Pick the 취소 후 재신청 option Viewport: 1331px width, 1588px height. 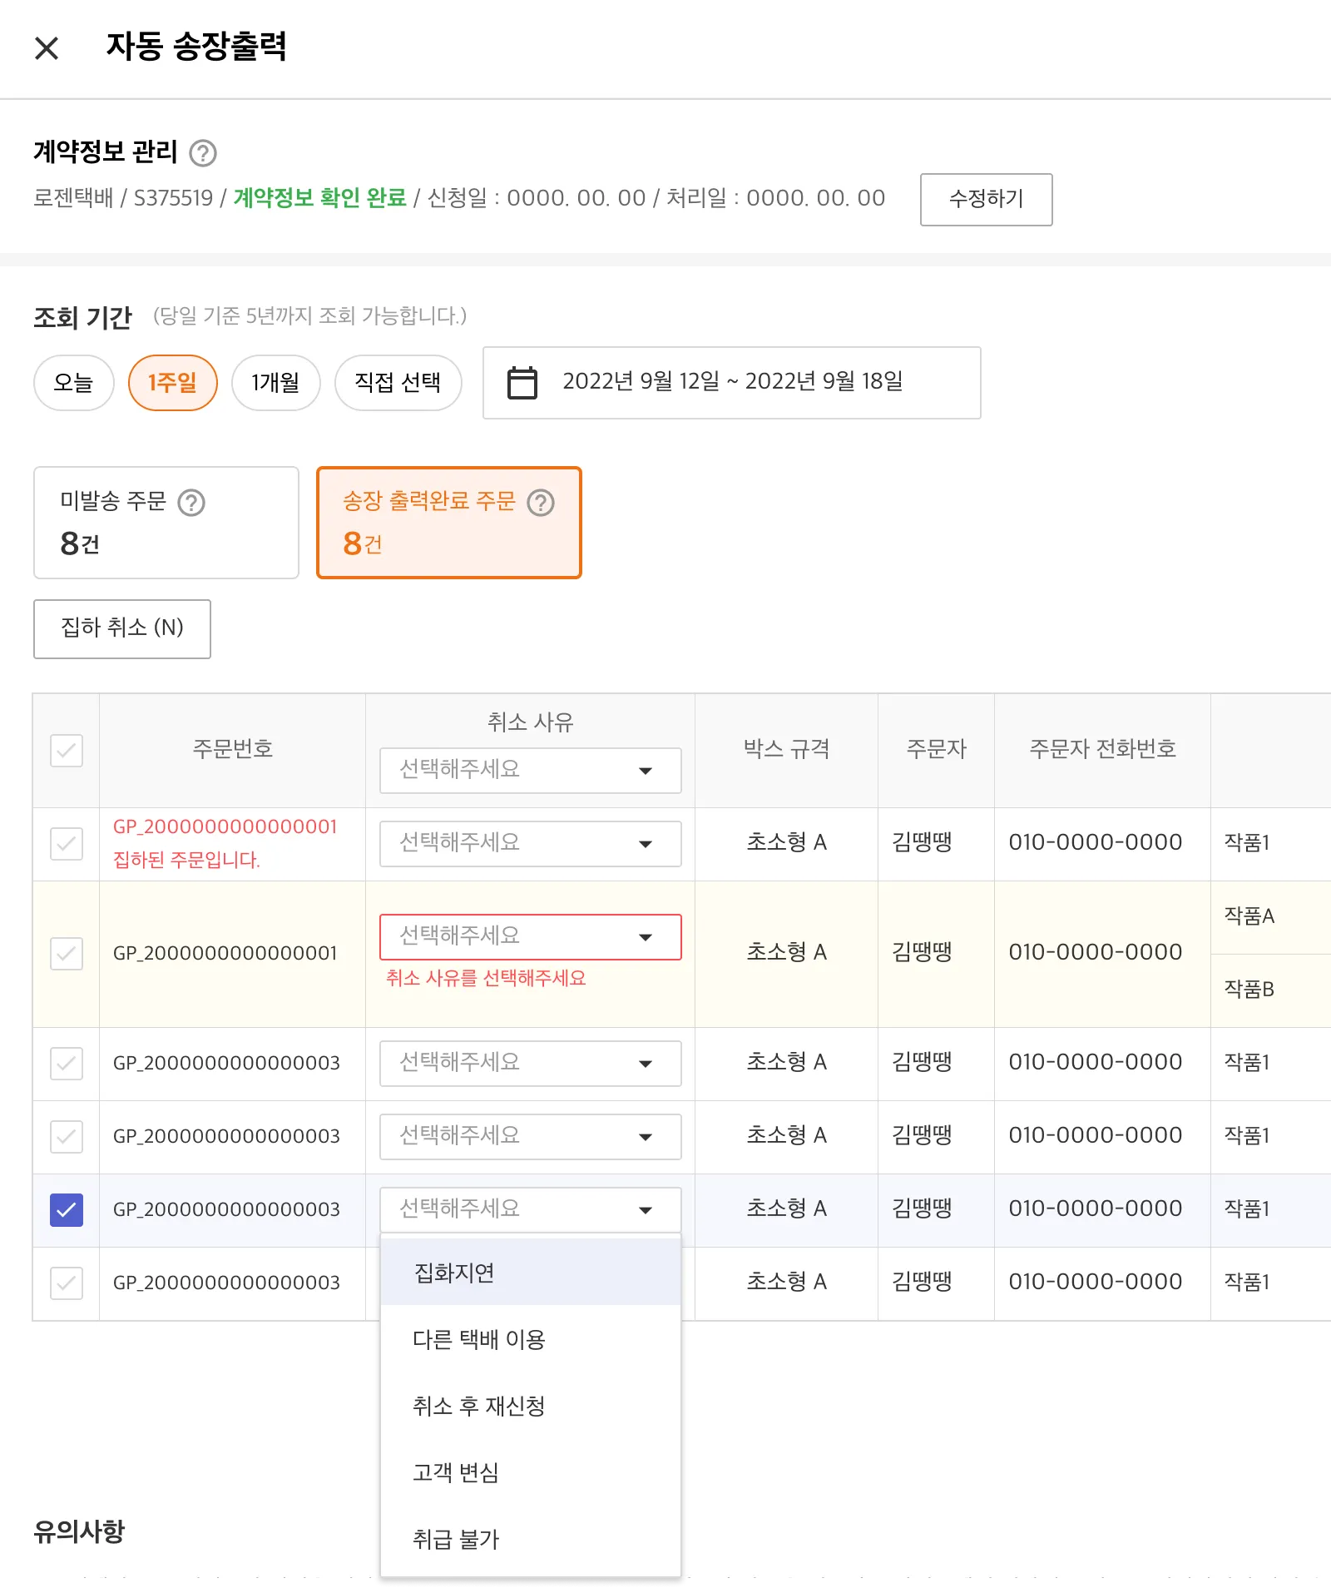click(531, 1405)
